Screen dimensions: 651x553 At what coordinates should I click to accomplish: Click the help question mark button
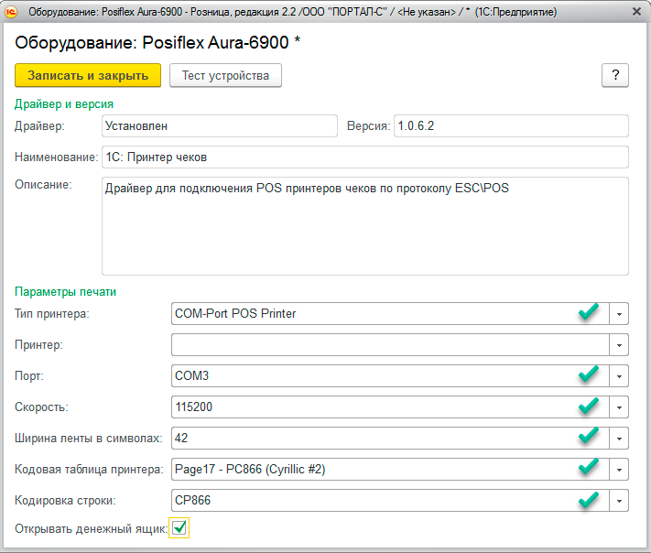coord(614,75)
